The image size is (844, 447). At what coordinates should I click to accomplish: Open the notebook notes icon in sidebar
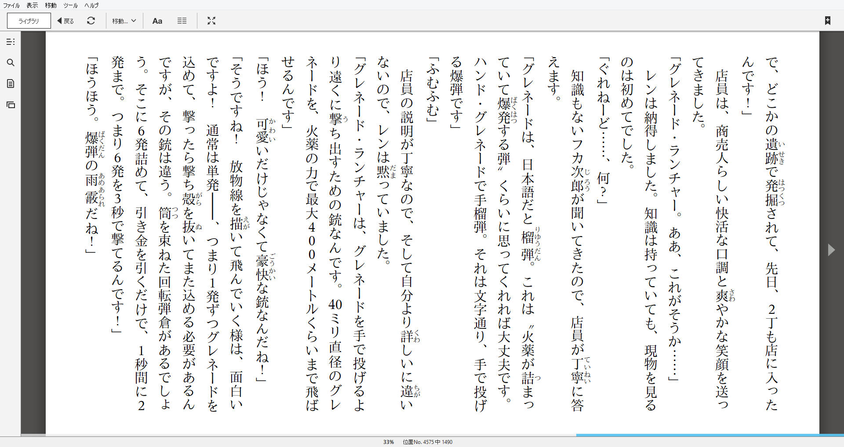point(11,84)
